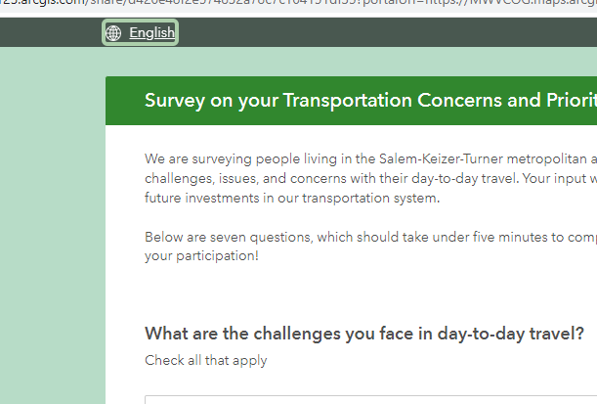The height and width of the screenshot is (404, 597).
Task: Open the English language dropdown
Action: click(151, 33)
